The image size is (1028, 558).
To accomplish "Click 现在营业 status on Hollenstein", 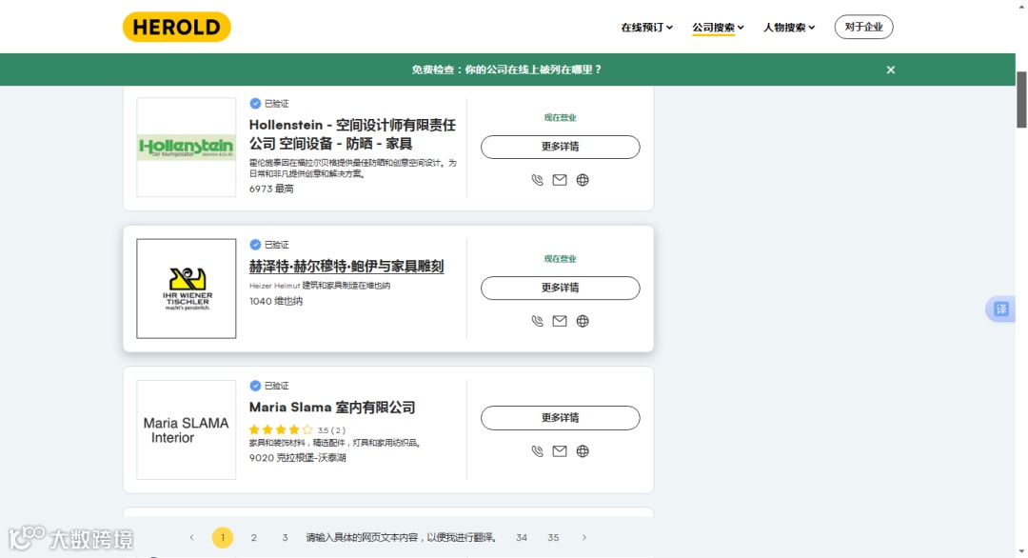I will tap(560, 118).
